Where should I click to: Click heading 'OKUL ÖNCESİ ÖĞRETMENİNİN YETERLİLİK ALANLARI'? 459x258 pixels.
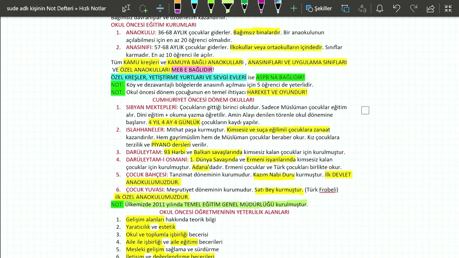[224, 212]
